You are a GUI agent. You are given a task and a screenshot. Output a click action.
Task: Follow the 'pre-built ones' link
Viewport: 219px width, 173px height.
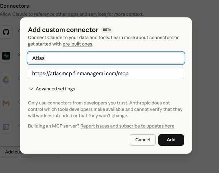point(77,44)
